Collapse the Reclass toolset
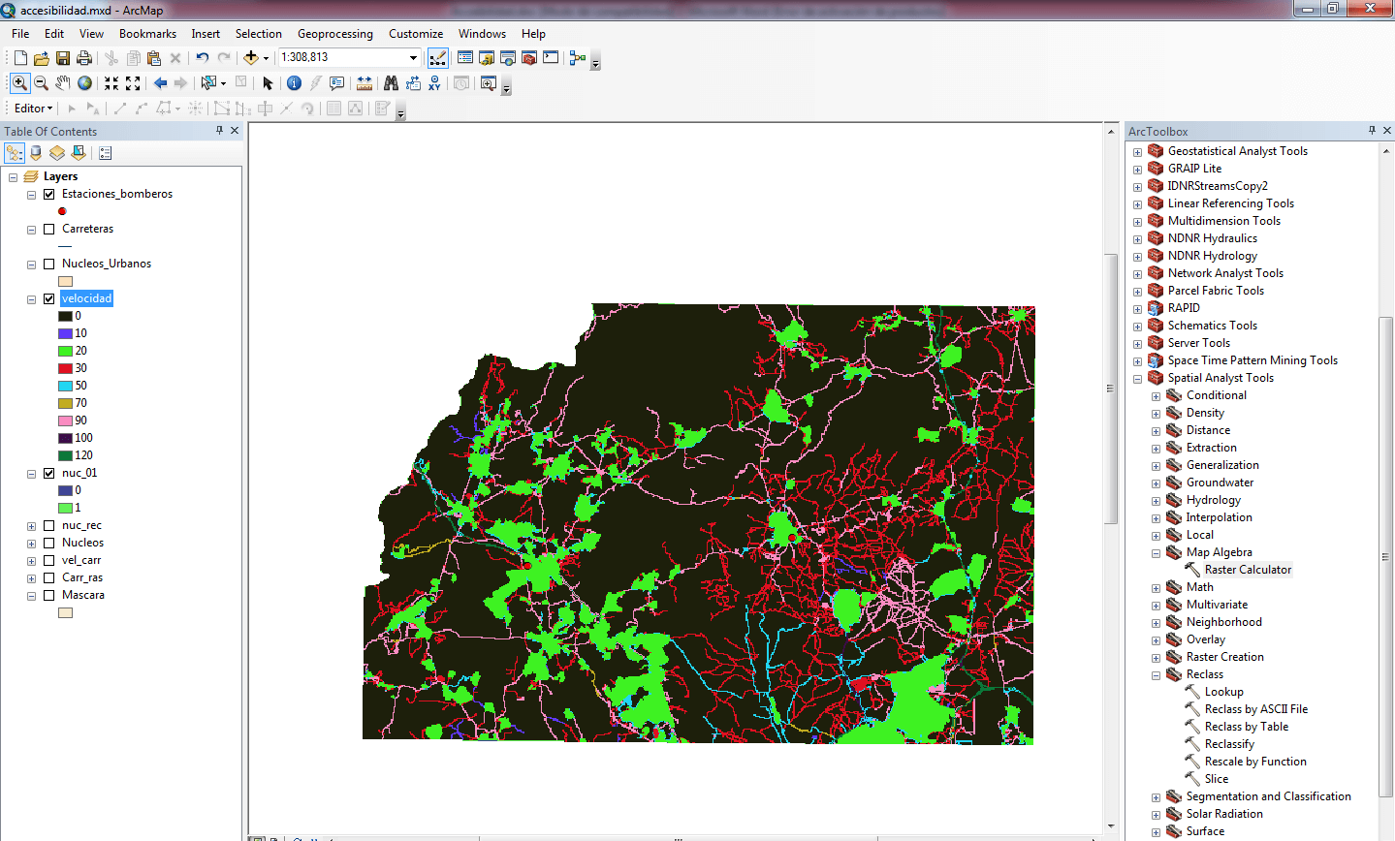This screenshot has height=841, width=1395. click(x=1156, y=675)
